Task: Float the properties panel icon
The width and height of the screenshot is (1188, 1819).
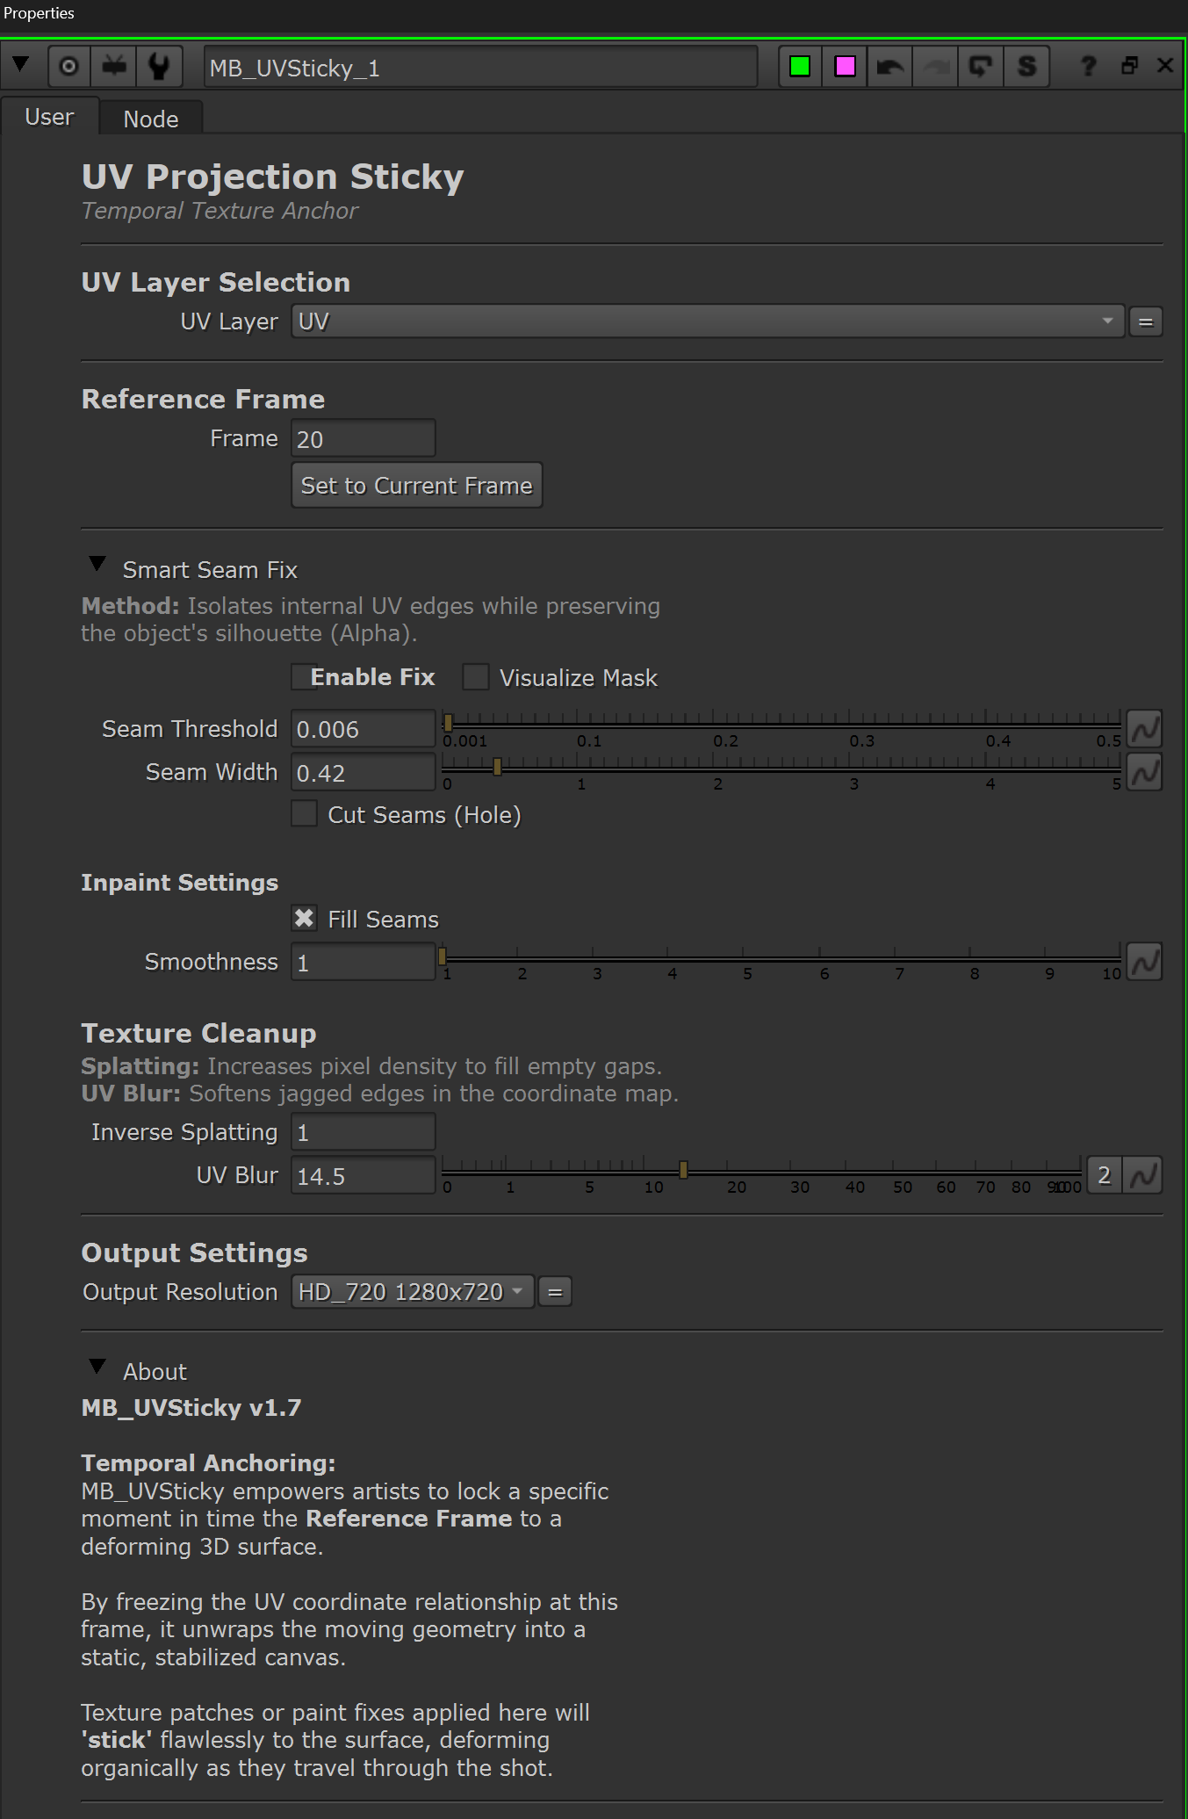Action: pyautogui.click(x=1129, y=66)
